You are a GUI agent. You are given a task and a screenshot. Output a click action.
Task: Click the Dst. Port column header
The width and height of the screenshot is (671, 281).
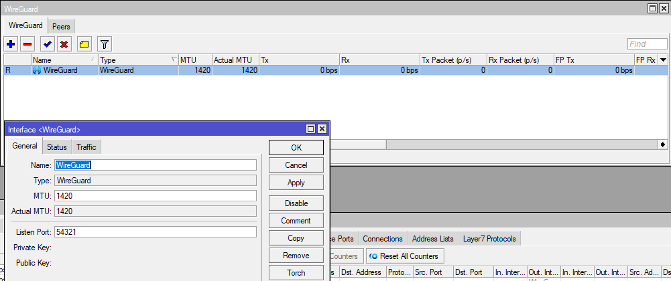(473, 272)
